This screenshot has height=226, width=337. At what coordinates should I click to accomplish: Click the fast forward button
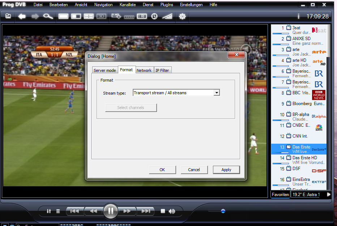127,211
